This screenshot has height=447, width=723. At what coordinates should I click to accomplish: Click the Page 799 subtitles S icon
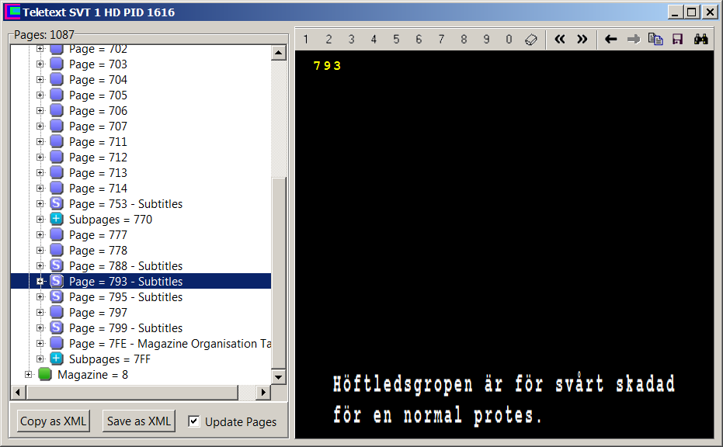tap(56, 327)
